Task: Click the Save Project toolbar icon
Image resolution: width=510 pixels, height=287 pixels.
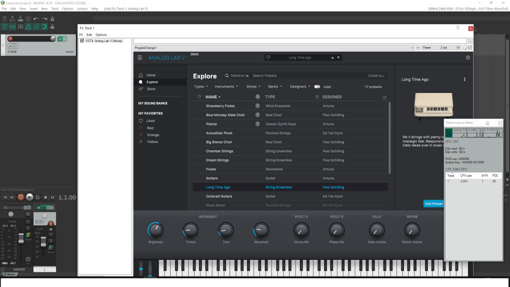Action: click(x=20, y=19)
